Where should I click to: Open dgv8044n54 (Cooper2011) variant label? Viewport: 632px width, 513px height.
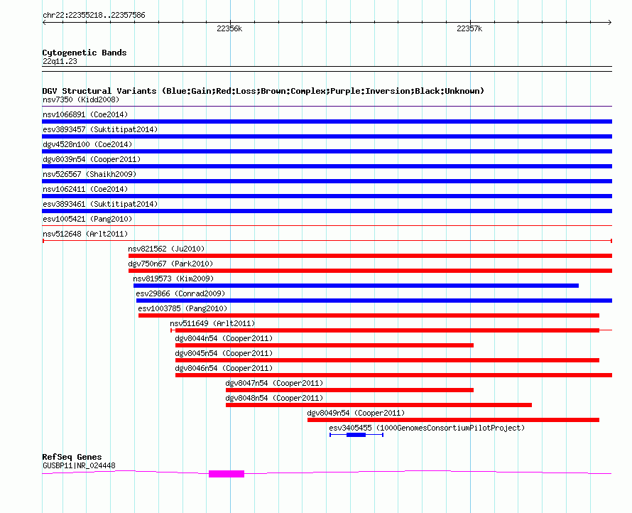click(x=224, y=338)
